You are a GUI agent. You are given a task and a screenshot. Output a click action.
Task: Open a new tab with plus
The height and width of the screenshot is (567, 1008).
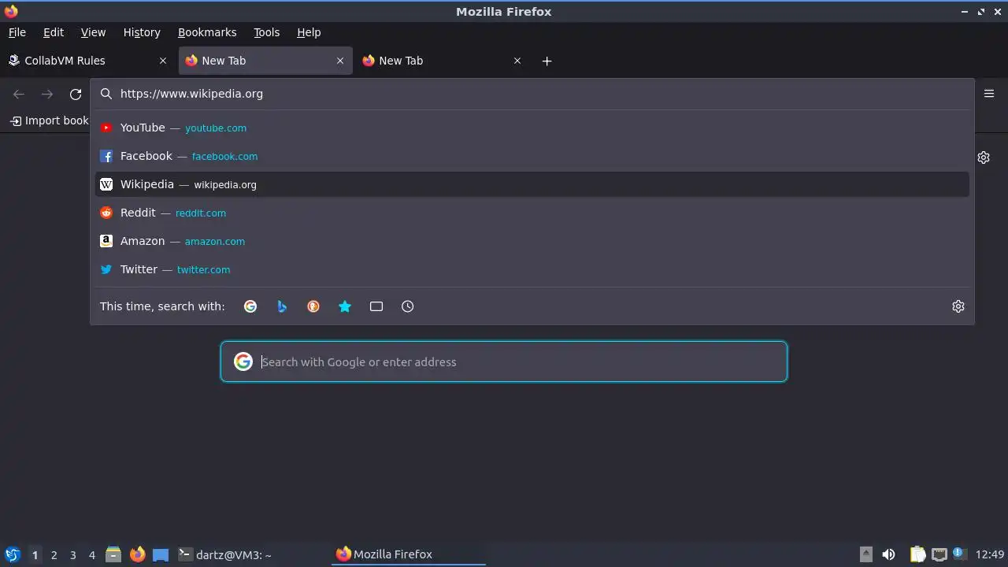pyautogui.click(x=547, y=61)
